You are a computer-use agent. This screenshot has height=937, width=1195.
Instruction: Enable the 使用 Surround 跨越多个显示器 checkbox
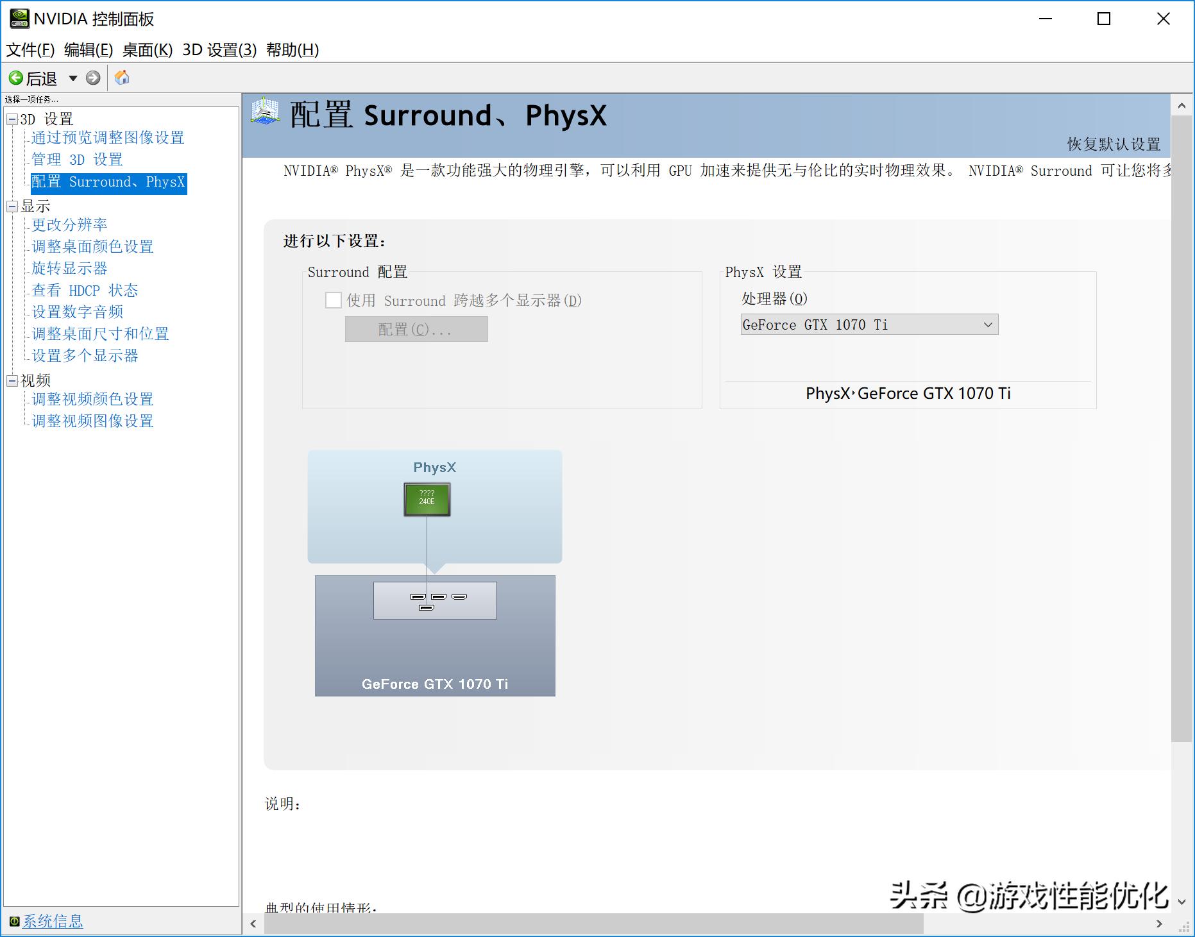[x=334, y=300]
